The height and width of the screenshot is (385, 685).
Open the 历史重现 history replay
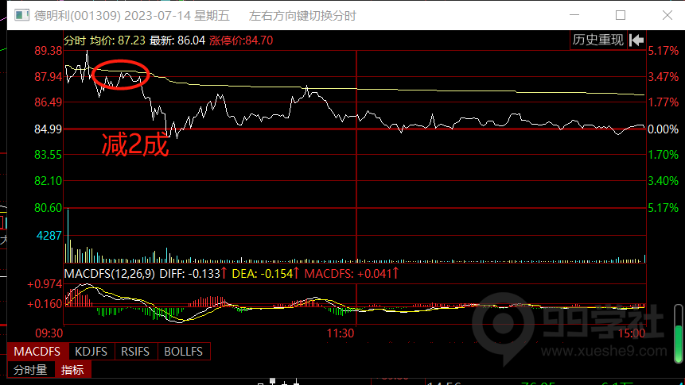point(598,40)
